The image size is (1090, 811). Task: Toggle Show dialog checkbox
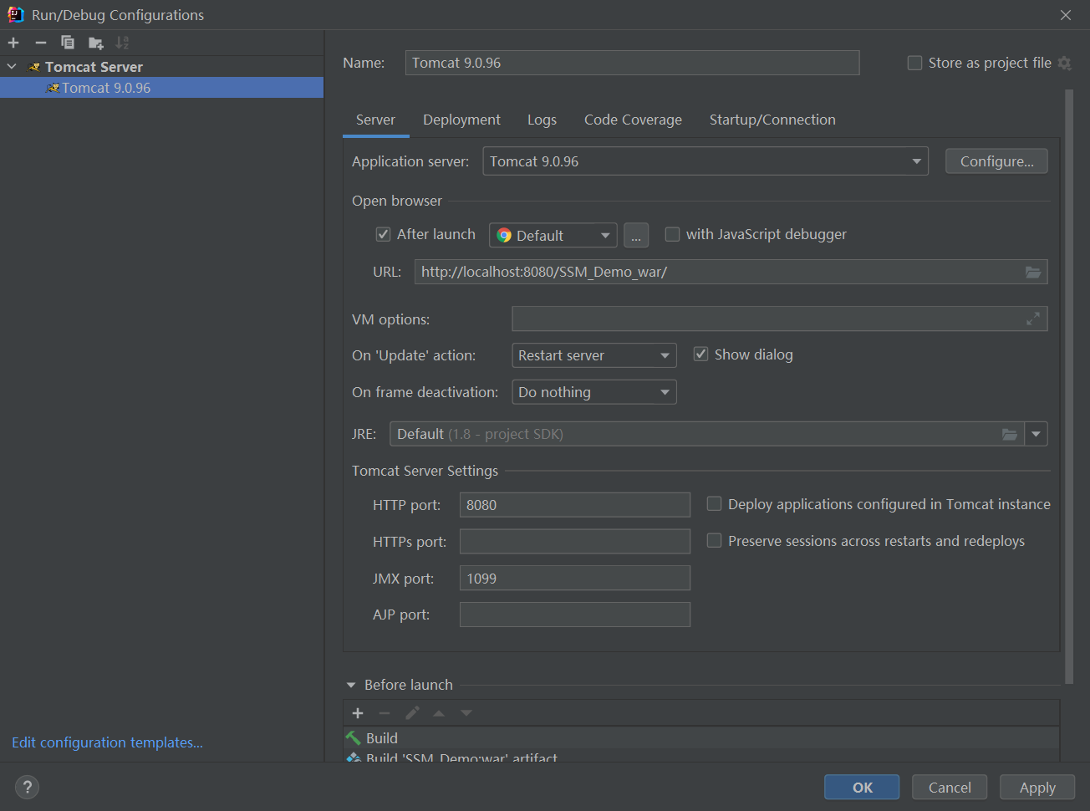(x=700, y=354)
